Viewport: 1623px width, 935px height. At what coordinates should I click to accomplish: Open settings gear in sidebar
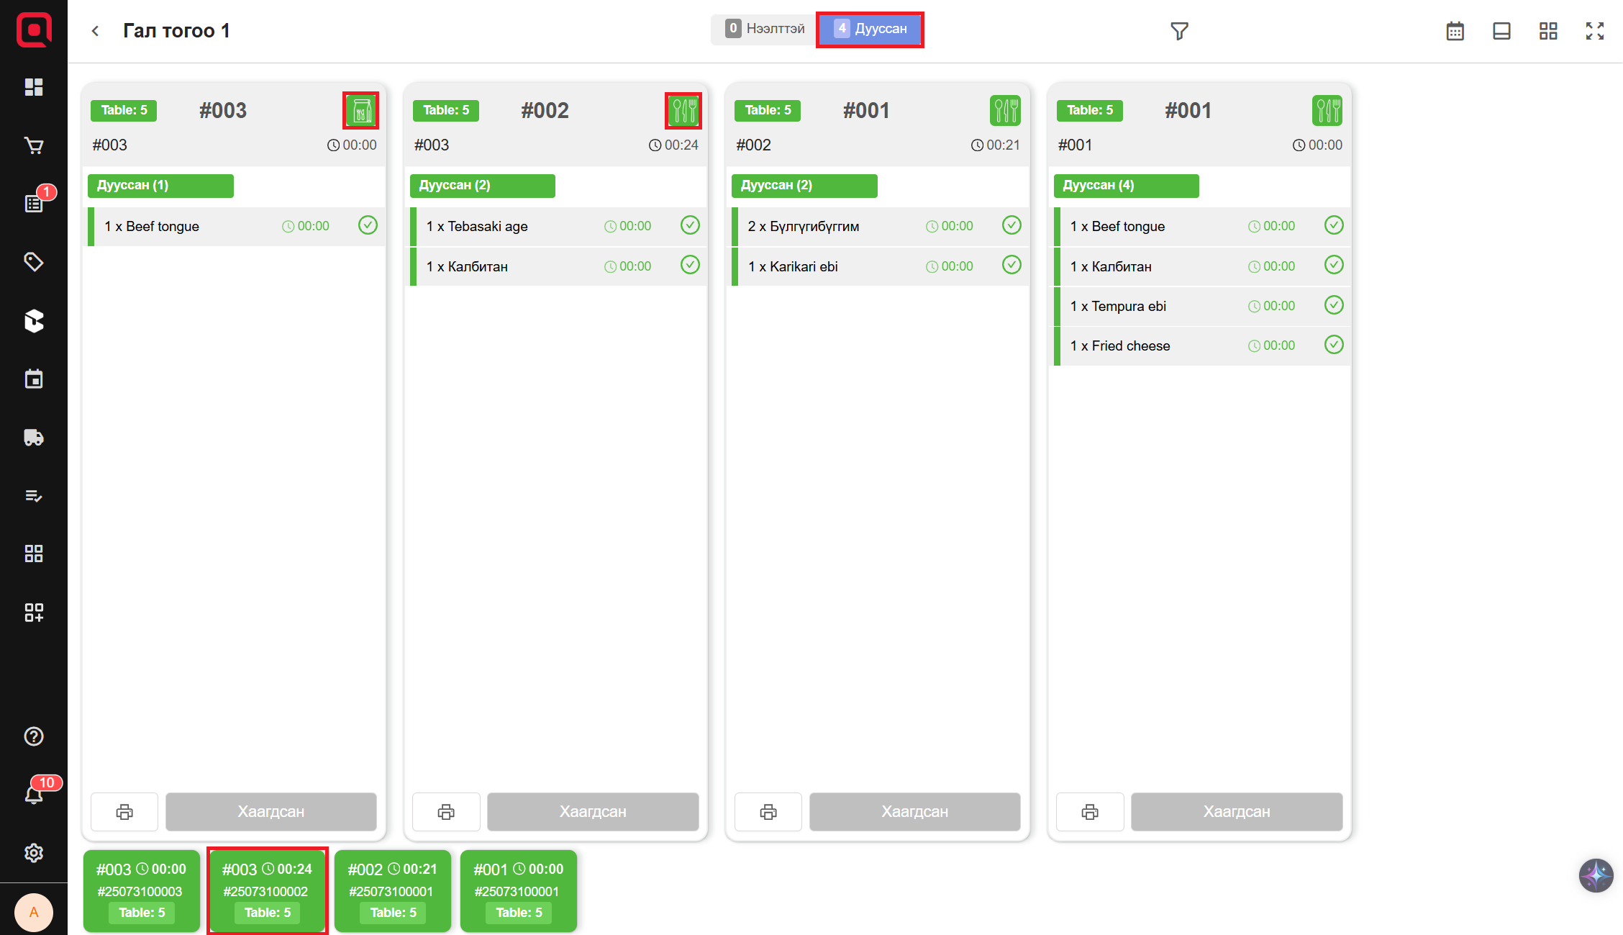(34, 853)
